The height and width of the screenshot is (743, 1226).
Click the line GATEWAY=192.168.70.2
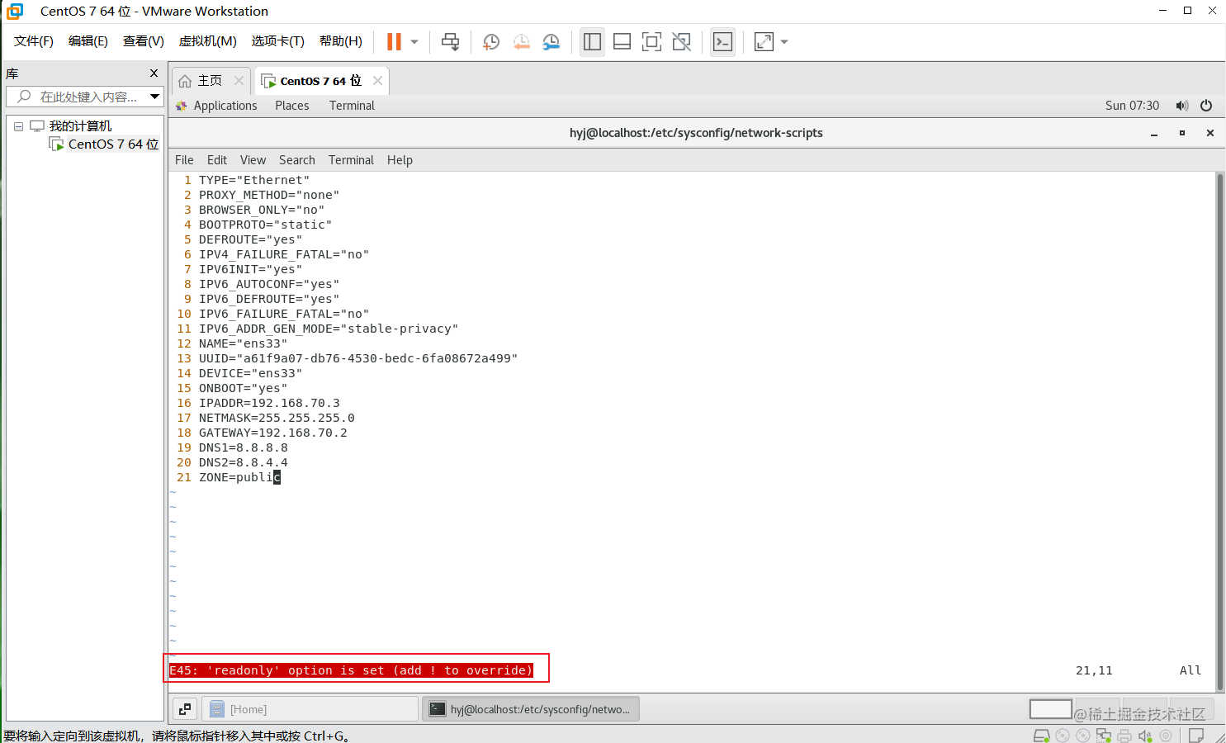click(272, 433)
